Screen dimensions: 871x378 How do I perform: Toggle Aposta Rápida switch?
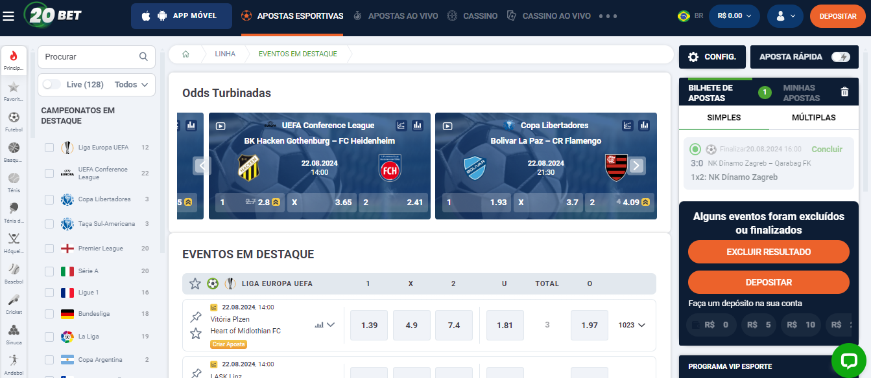point(841,57)
